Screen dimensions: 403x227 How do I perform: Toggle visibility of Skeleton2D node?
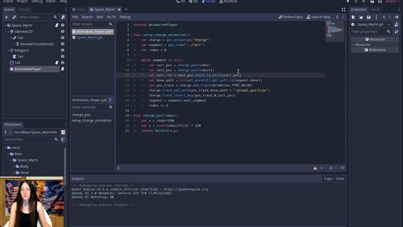[62, 32]
